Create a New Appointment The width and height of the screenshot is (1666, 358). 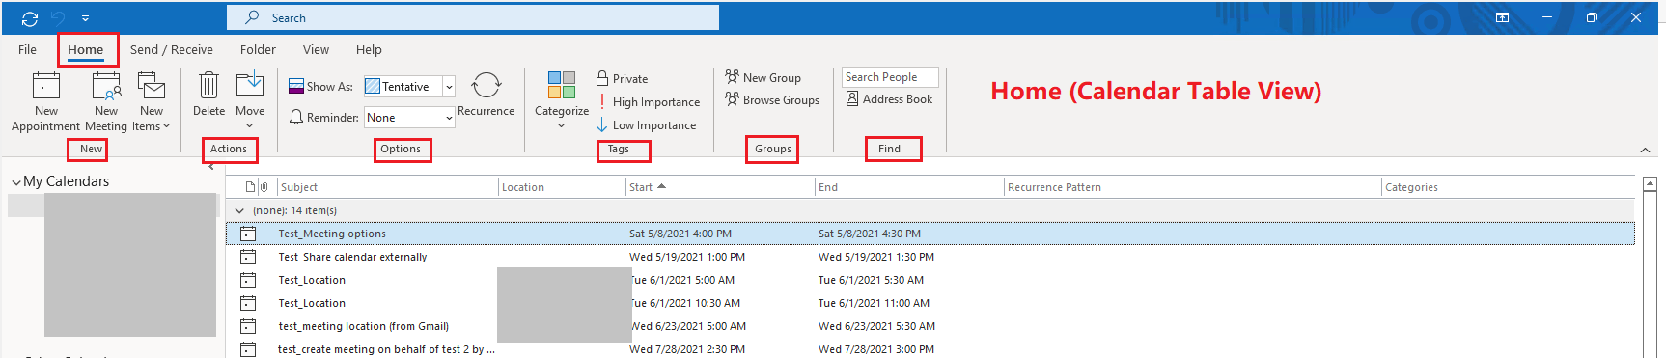(x=45, y=101)
